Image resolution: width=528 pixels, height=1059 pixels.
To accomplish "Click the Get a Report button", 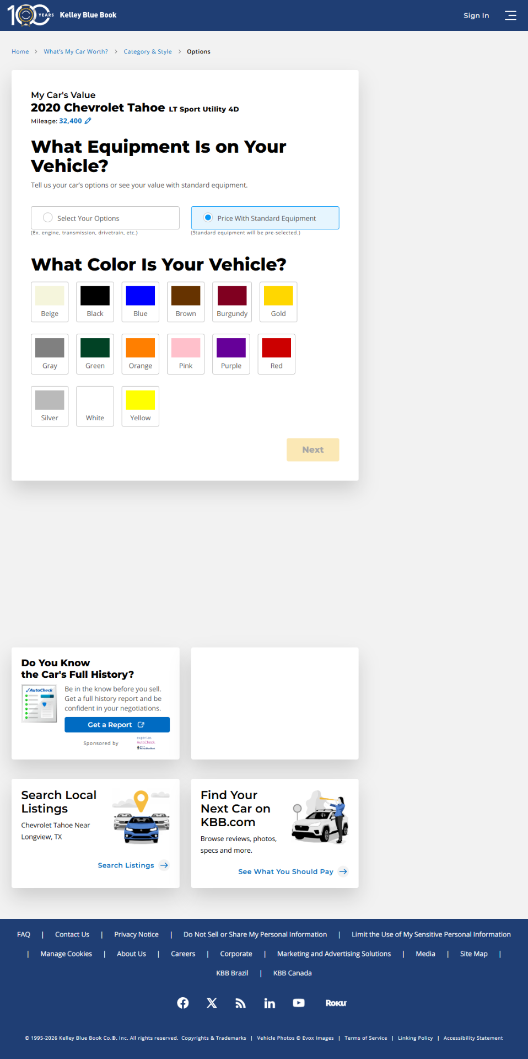I will coord(117,725).
